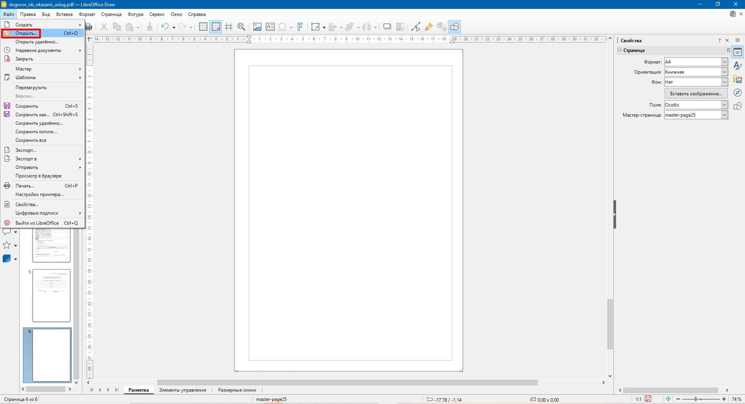Choose Экспорт... from File menu
This screenshot has width=745, height=404.
[43, 150]
